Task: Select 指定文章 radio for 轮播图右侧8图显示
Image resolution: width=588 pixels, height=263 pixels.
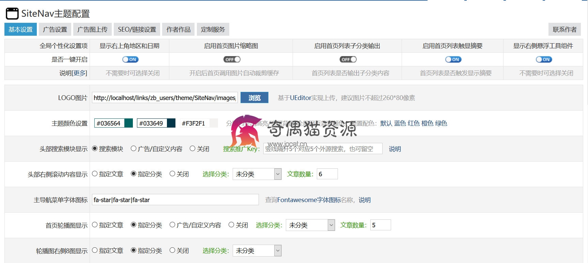Action: pyautogui.click(x=95, y=250)
